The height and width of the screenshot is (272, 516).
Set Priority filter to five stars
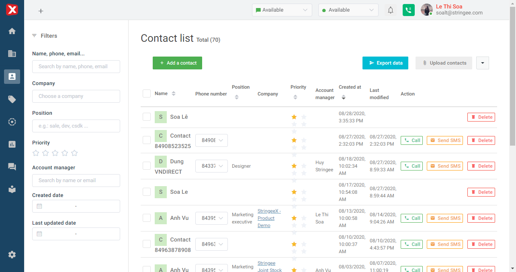74,153
